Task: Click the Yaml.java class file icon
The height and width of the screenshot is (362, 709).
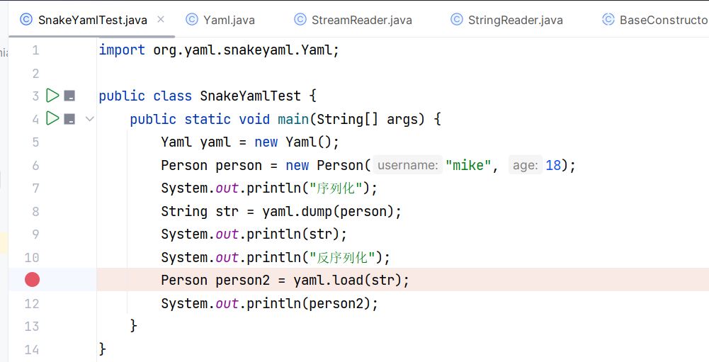Action: click(x=192, y=19)
